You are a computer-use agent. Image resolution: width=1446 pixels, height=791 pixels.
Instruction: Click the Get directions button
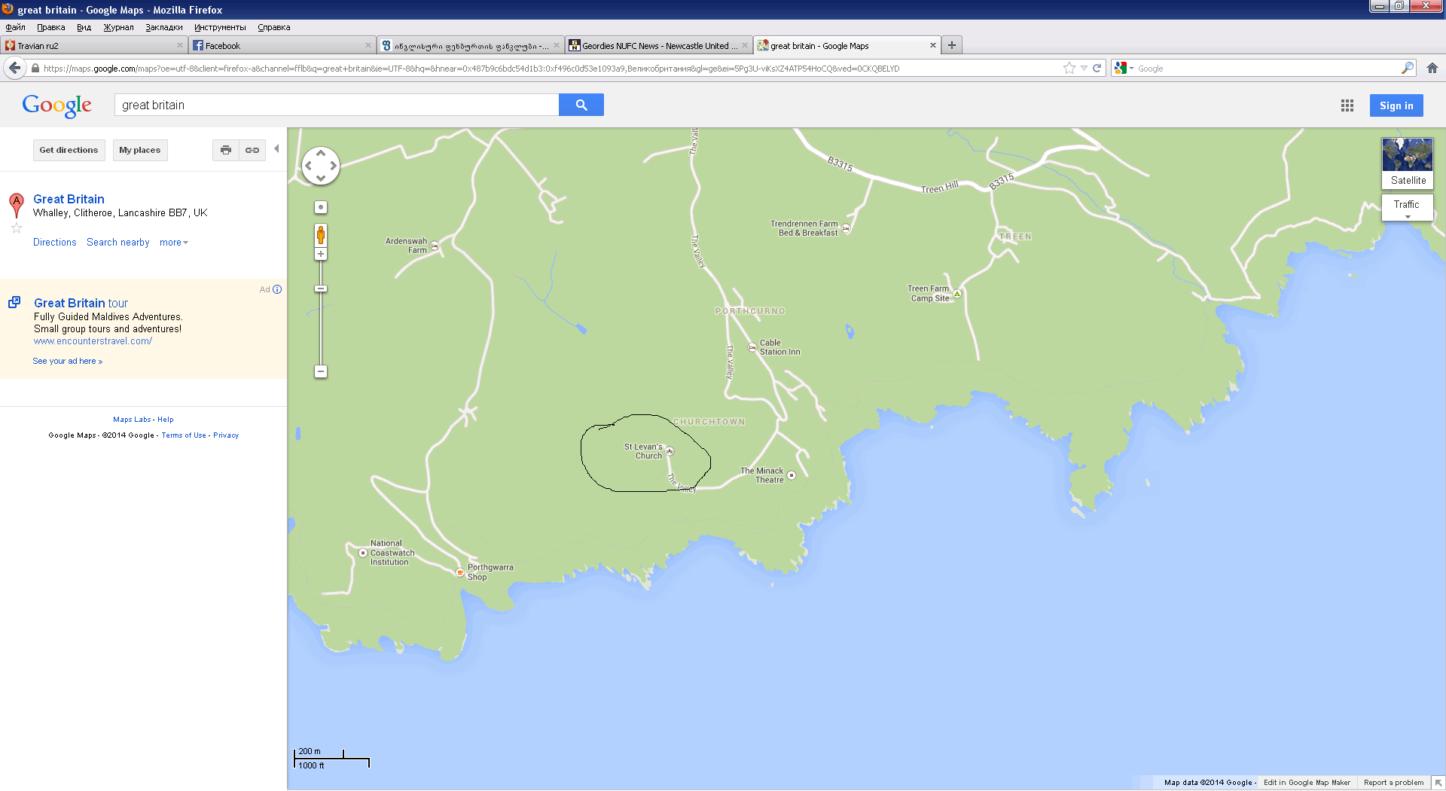(69, 150)
